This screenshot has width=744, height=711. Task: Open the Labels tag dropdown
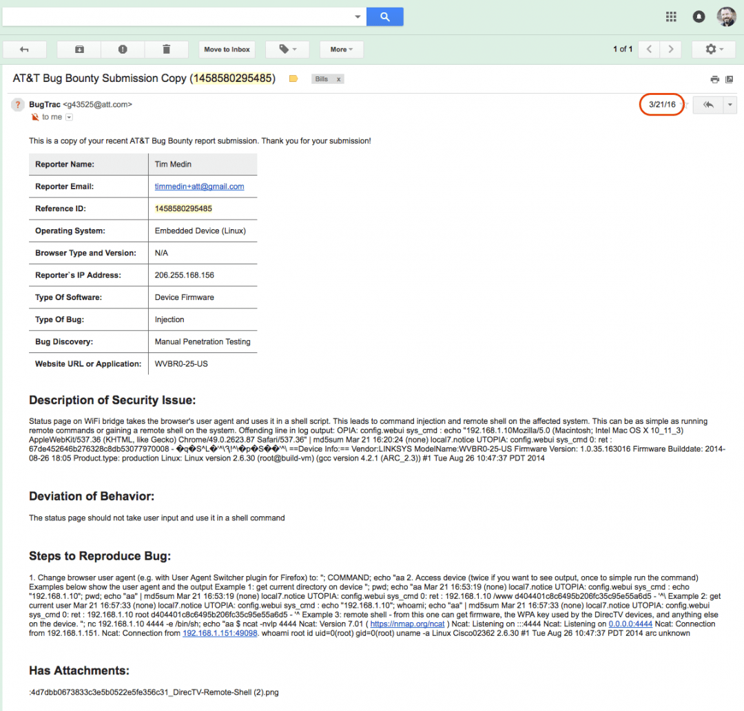click(x=287, y=50)
